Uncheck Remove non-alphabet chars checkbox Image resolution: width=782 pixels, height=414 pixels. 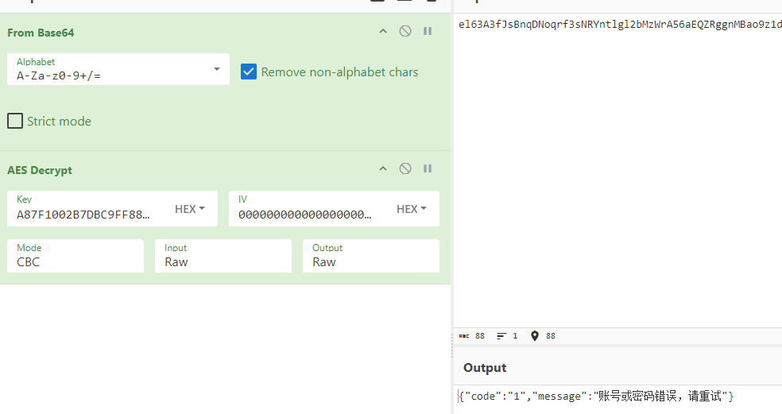[249, 72]
